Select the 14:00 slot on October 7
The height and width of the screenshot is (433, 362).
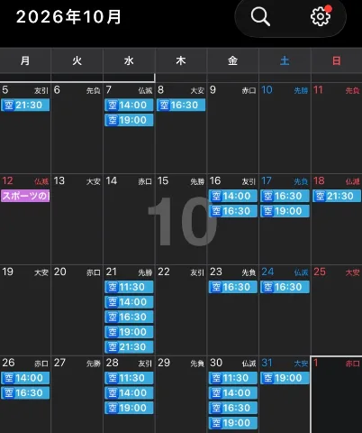129,105
